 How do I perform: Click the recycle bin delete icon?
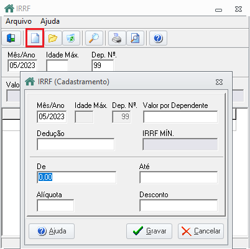(x=71, y=38)
